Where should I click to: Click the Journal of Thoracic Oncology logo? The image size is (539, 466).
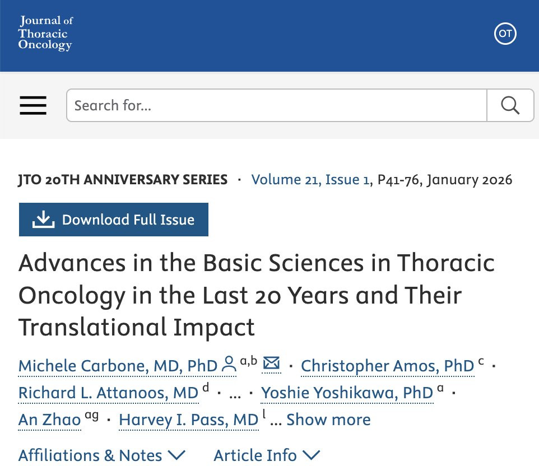point(45,33)
